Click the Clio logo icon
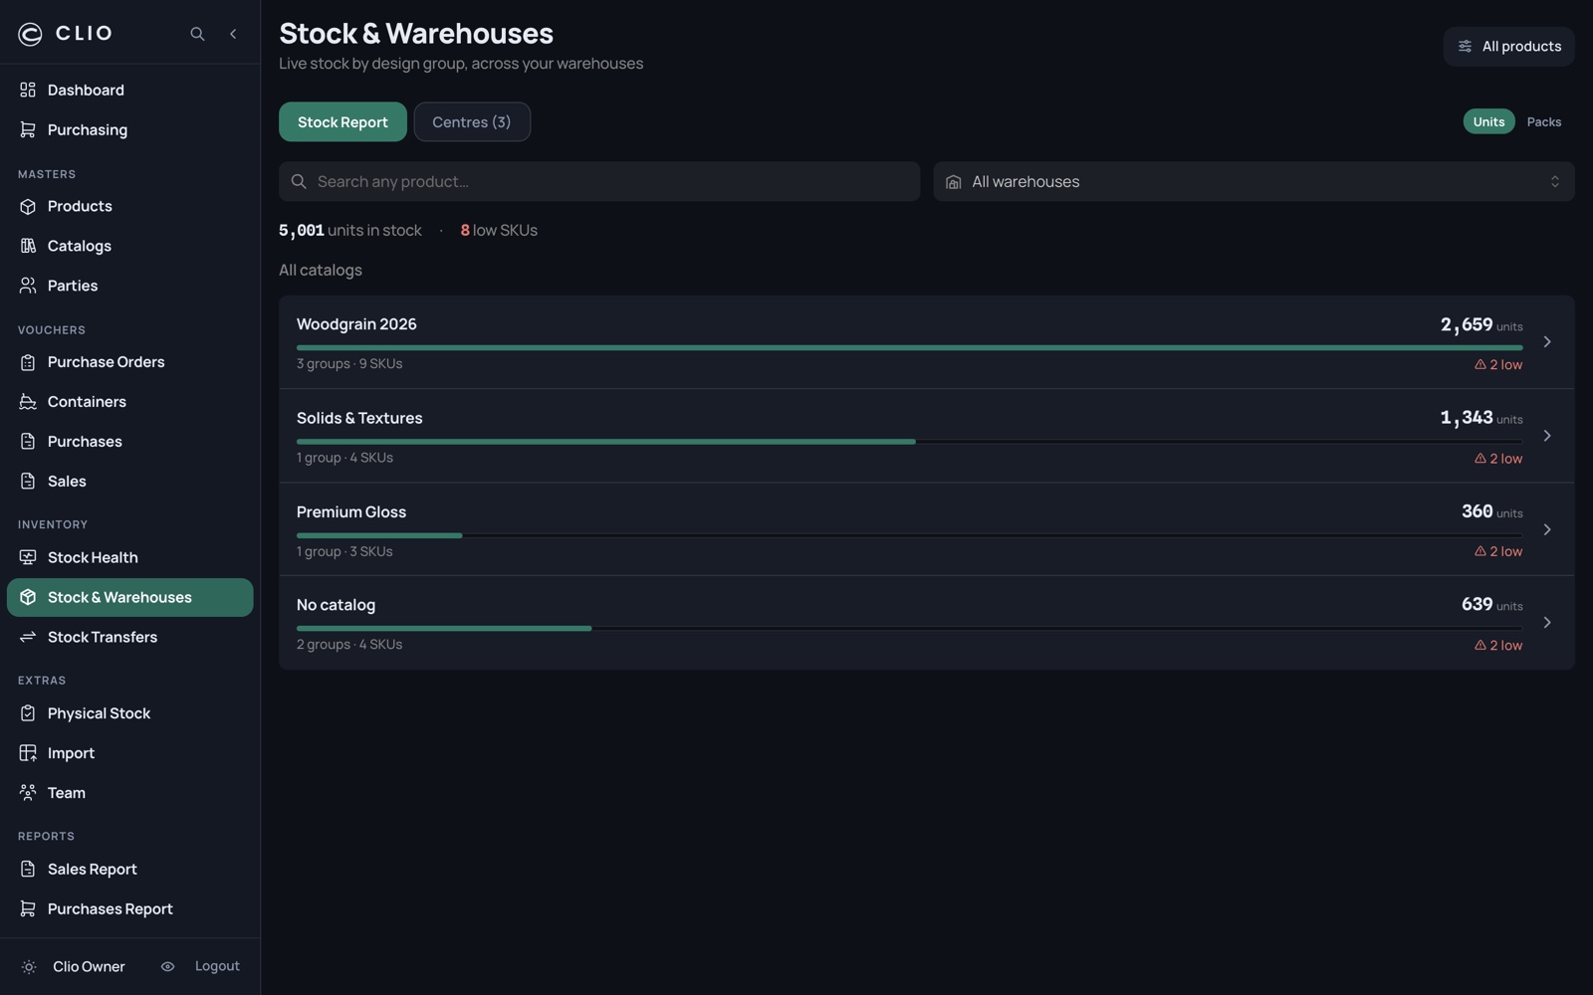1593x995 pixels. pos(30,34)
